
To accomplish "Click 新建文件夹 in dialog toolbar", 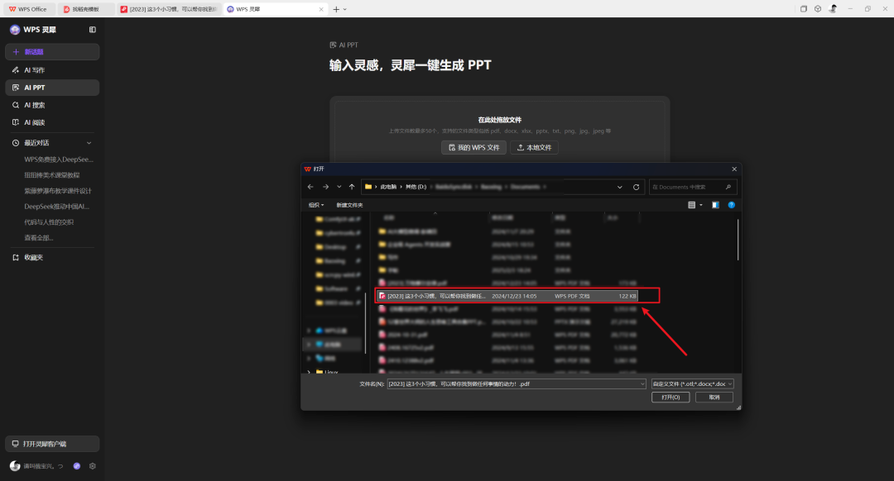I will (x=349, y=205).
